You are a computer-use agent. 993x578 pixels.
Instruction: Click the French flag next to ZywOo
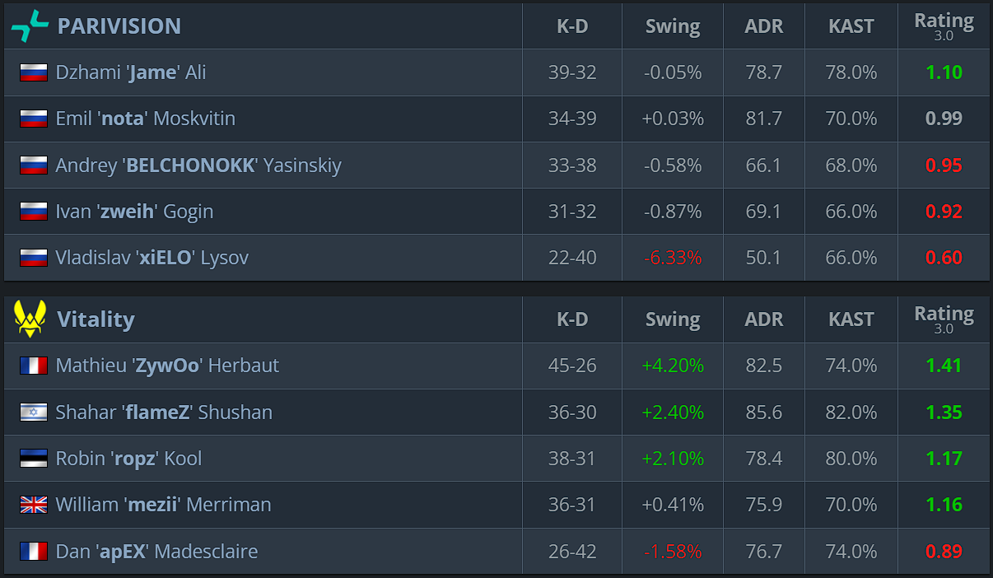point(34,366)
